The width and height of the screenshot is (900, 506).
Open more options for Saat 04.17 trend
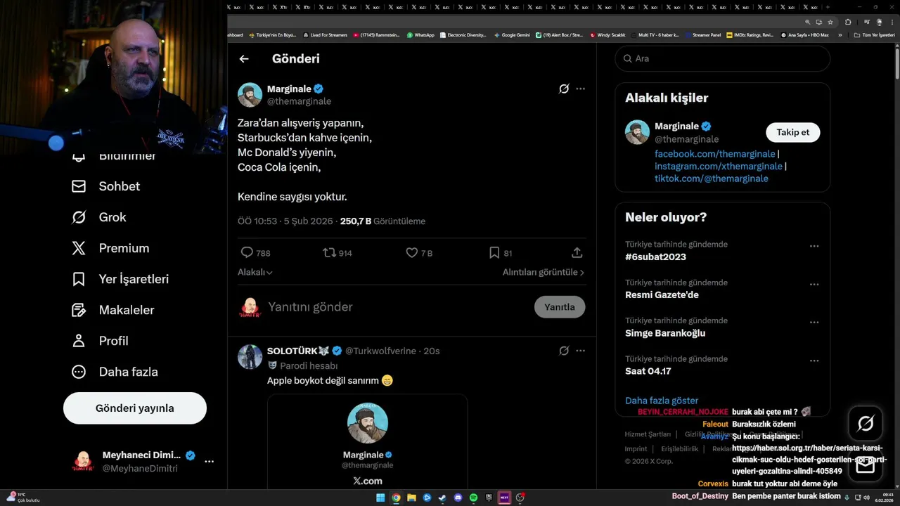(814, 361)
